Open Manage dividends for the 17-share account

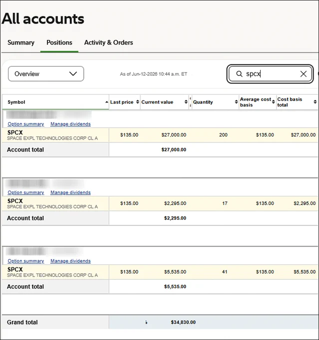point(70,192)
